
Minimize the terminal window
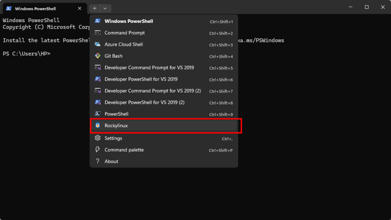point(351,7)
